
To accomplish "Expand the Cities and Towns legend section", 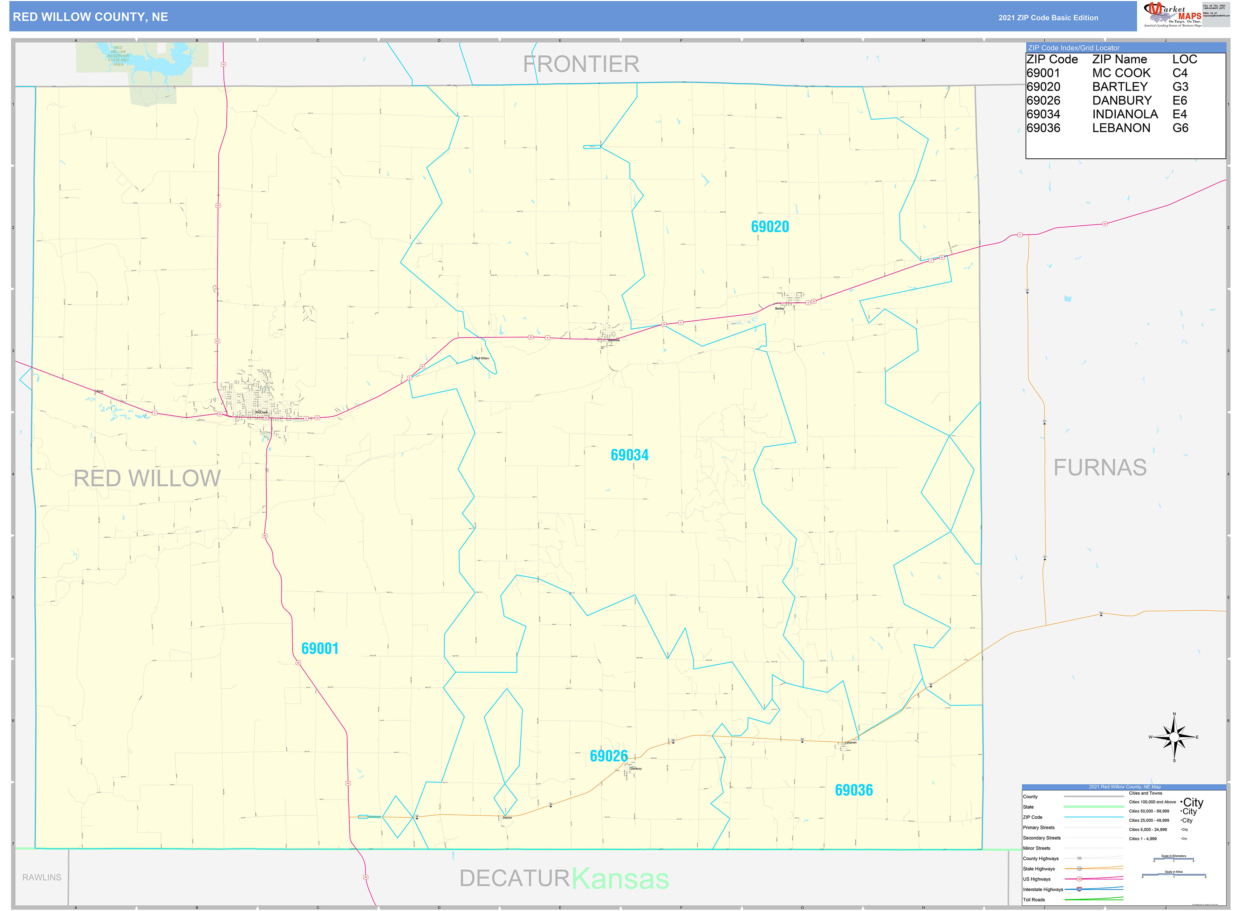I will [1145, 793].
